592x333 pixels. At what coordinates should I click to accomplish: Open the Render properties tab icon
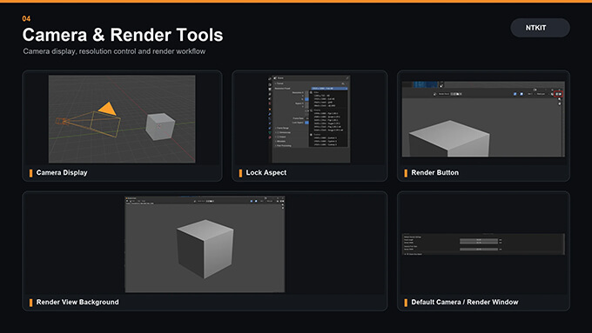point(270,84)
